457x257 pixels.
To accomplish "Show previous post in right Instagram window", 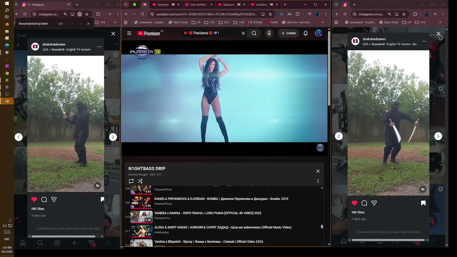I will (x=339, y=136).
